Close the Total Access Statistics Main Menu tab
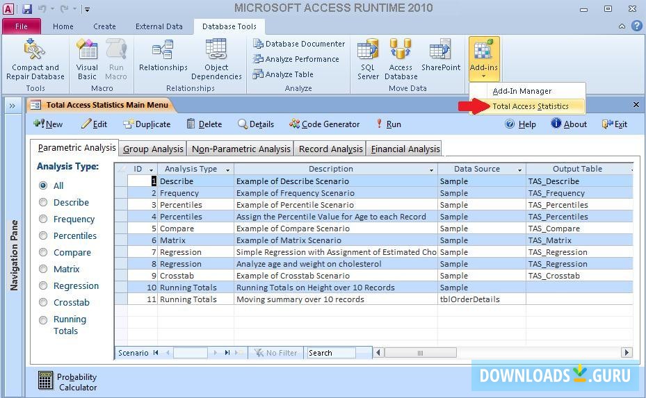This screenshot has width=646, height=398. tap(636, 105)
